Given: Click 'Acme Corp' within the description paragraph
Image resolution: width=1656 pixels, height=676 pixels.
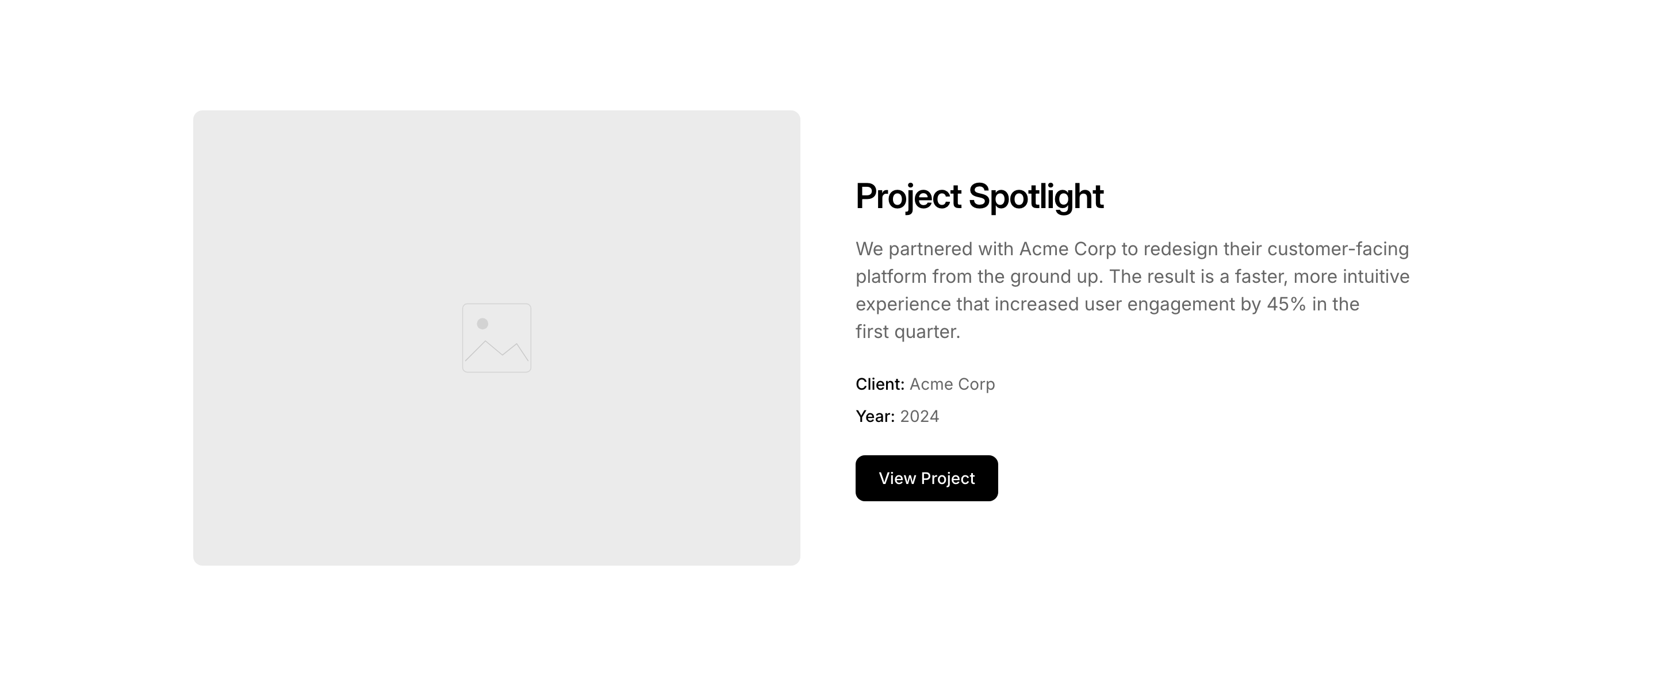Looking at the screenshot, I should click(x=1067, y=249).
